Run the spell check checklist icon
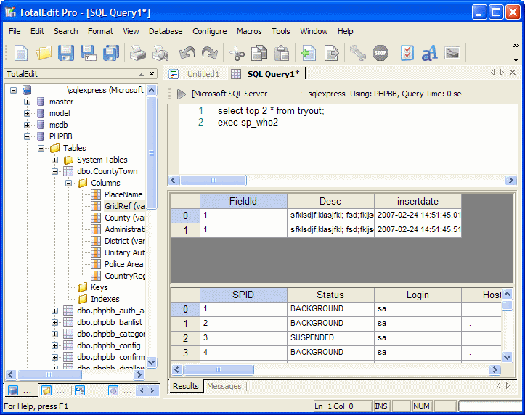 click(407, 53)
